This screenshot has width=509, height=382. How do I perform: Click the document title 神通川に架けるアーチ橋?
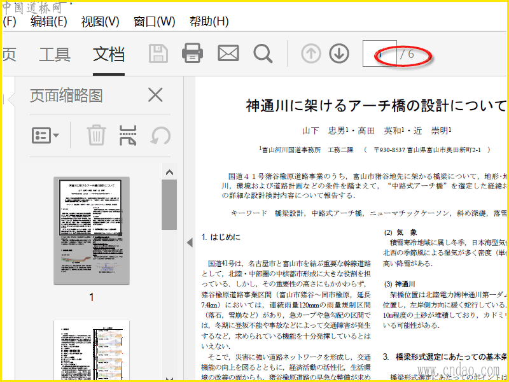[x=375, y=106]
